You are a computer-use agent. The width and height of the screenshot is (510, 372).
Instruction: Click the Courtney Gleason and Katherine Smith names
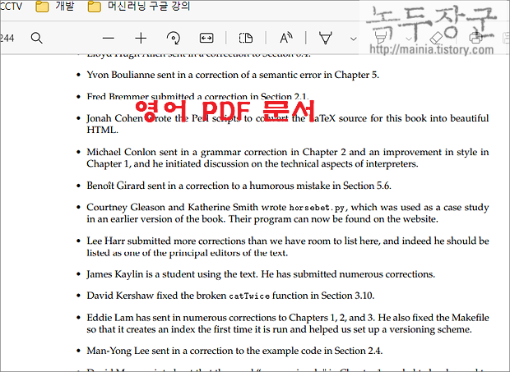(172, 207)
